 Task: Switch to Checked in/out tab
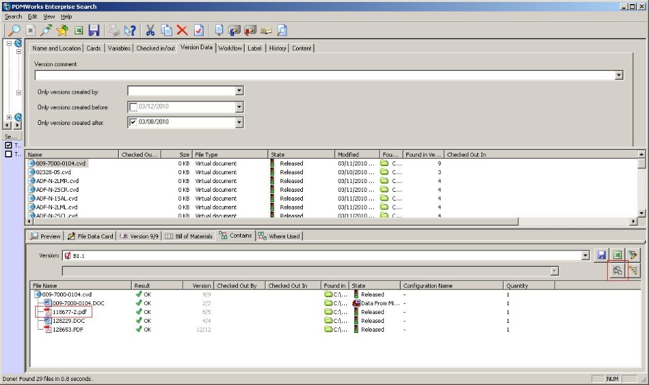click(x=155, y=49)
